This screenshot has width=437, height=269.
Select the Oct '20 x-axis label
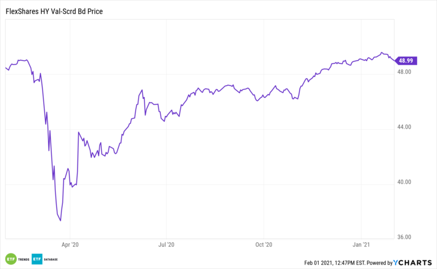pyautogui.click(x=264, y=245)
